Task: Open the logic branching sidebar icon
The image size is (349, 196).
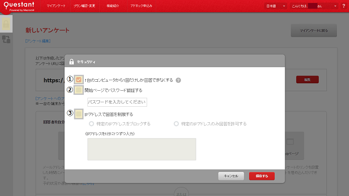Action: 6,39
